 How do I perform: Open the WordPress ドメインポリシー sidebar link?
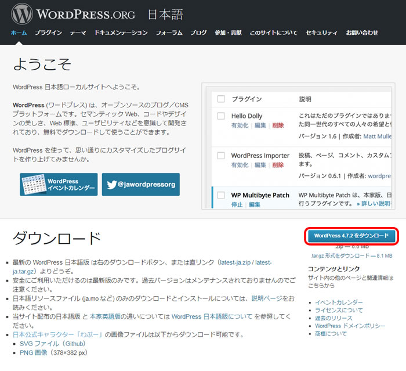coord(350,326)
